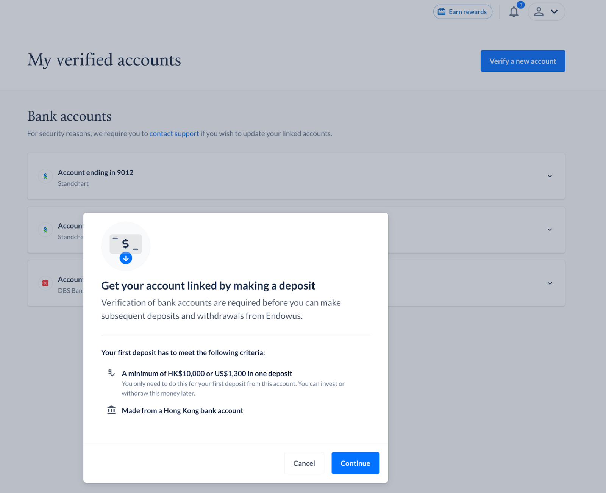Click the second Standchart account logo
Viewport: 606px width, 493px height.
tap(45, 230)
